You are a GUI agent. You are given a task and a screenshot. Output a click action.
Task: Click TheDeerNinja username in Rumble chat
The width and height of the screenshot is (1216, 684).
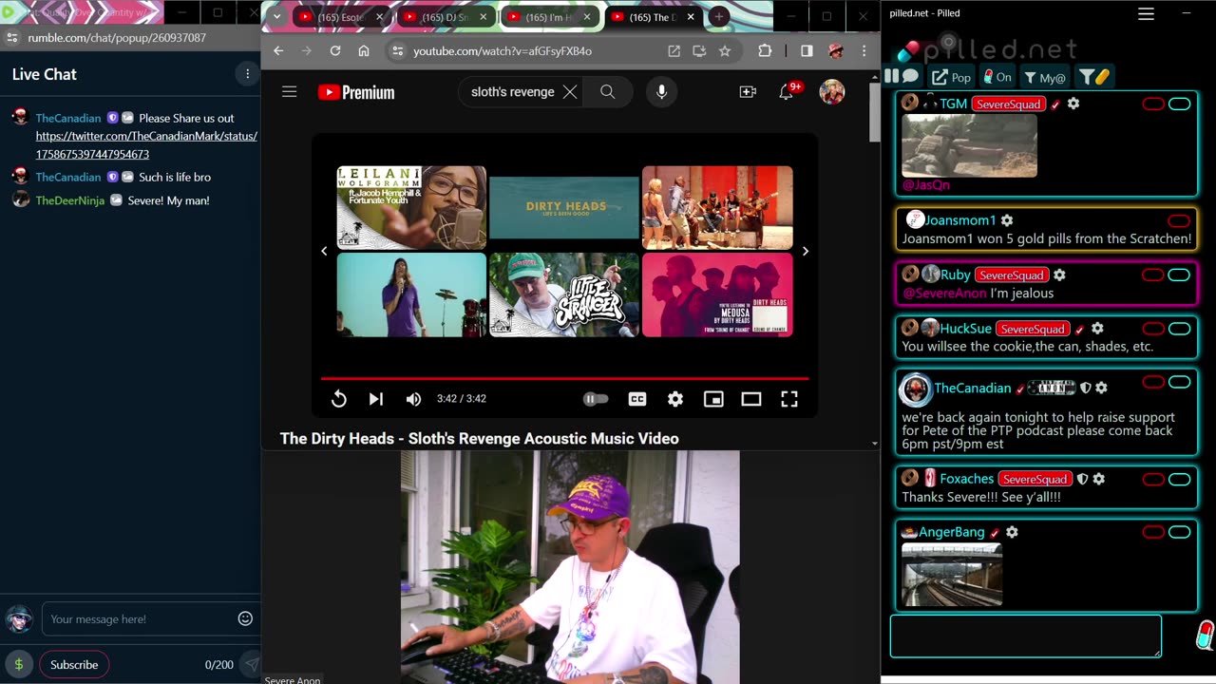click(x=70, y=200)
